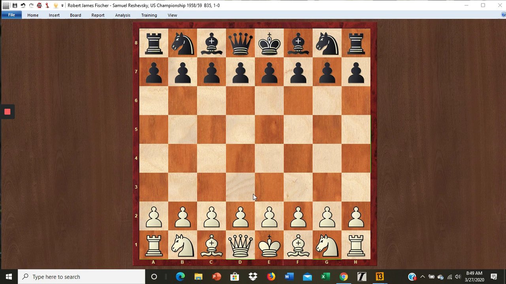
Task: Select the View tab
Action: 172,15
